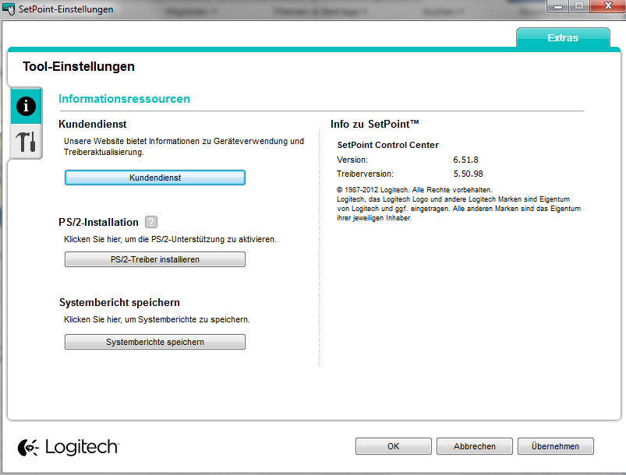The height and width of the screenshot is (475, 626).
Task: Click PS/2-Treiber installieren
Action: pyautogui.click(x=155, y=259)
